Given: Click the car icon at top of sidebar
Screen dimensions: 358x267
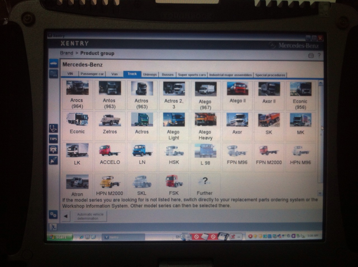Looking at the screenshot, I should point(53,63).
